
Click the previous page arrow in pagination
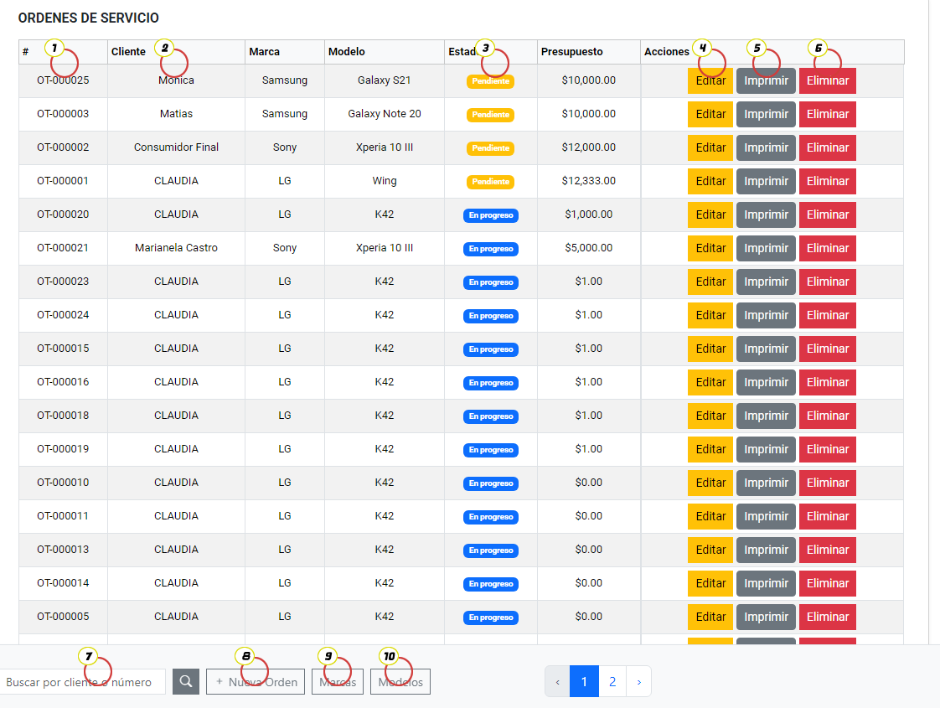pyautogui.click(x=557, y=682)
